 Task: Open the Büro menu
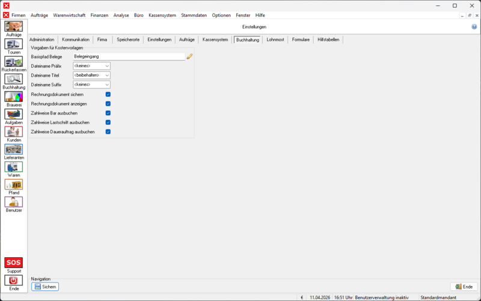[x=139, y=15]
